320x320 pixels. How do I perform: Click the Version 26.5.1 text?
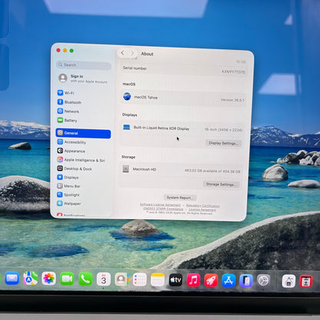pyautogui.click(x=232, y=100)
